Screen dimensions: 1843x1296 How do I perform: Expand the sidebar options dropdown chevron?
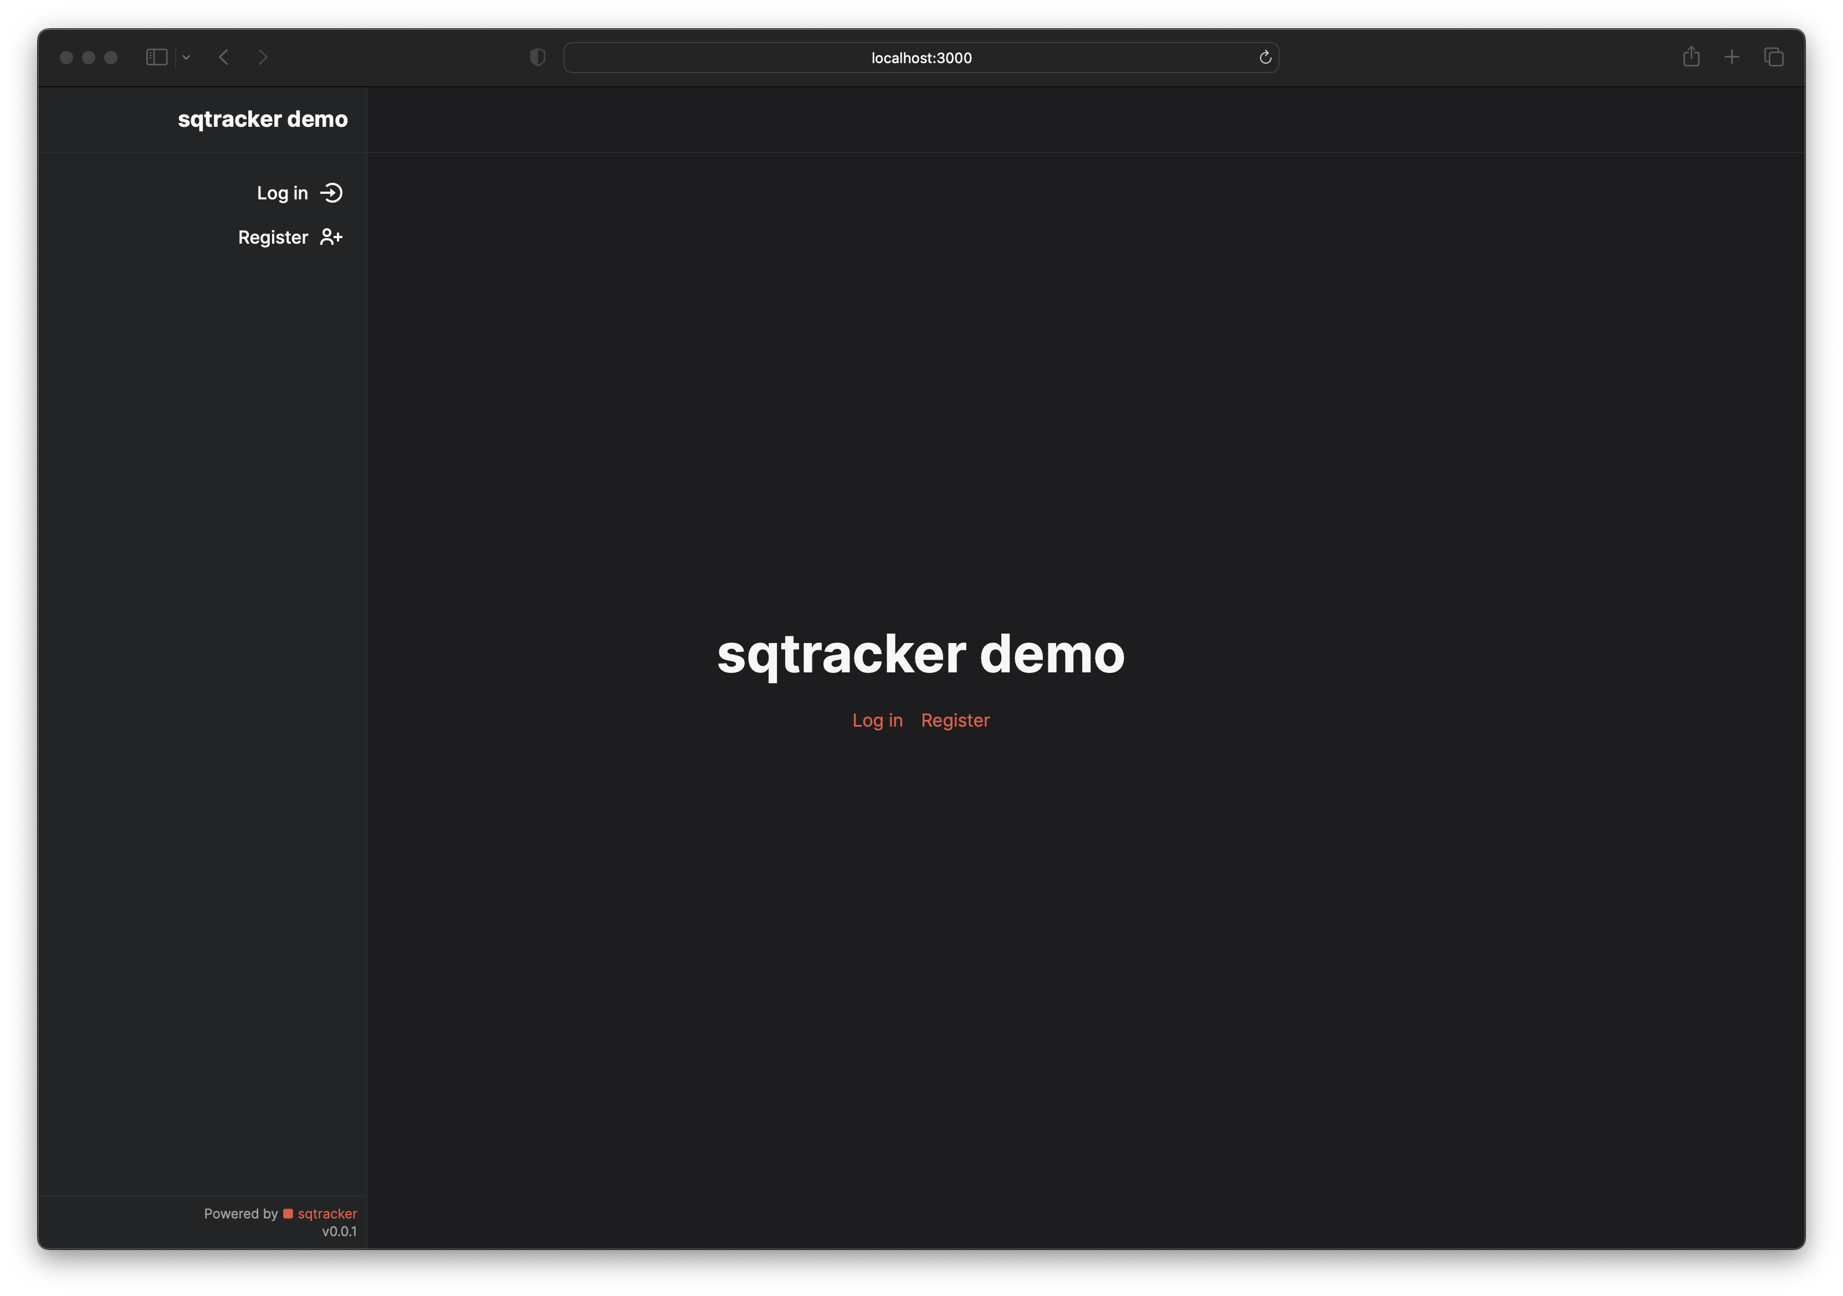pyautogui.click(x=186, y=57)
